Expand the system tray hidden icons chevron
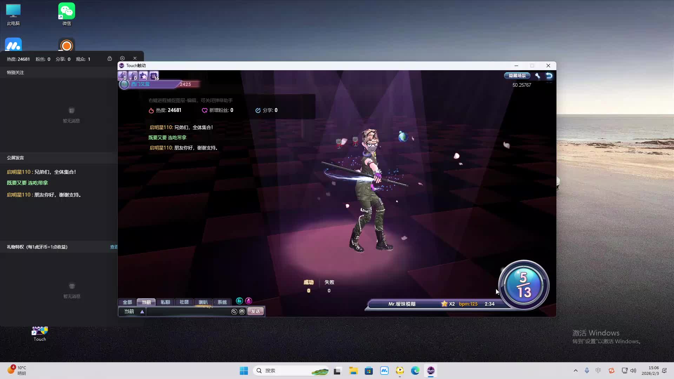Viewport: 674px width, 379px height. (575, 371)
